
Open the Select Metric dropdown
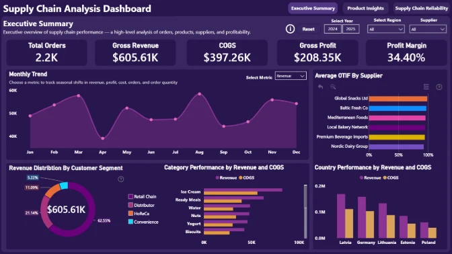click(x=291, y=76)
